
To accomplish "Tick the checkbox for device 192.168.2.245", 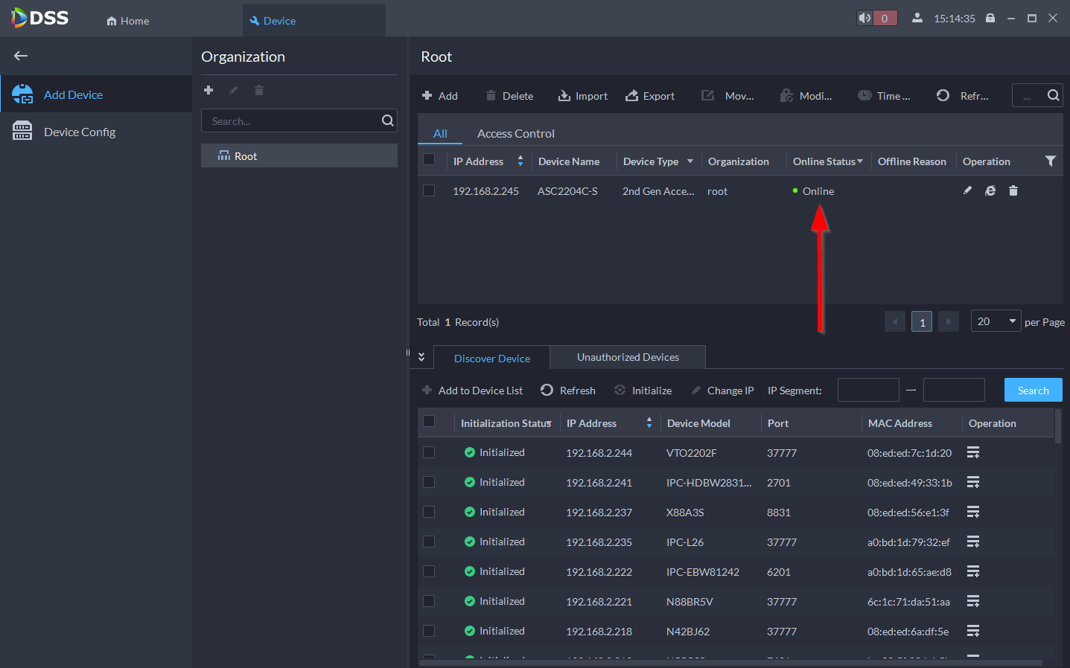I will pyautogui.click(x=429, y=190).
